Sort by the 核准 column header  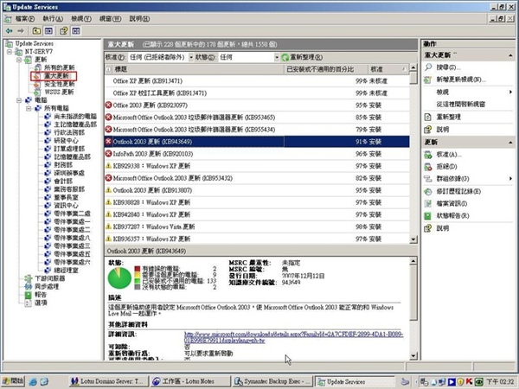tap(388, 69)
